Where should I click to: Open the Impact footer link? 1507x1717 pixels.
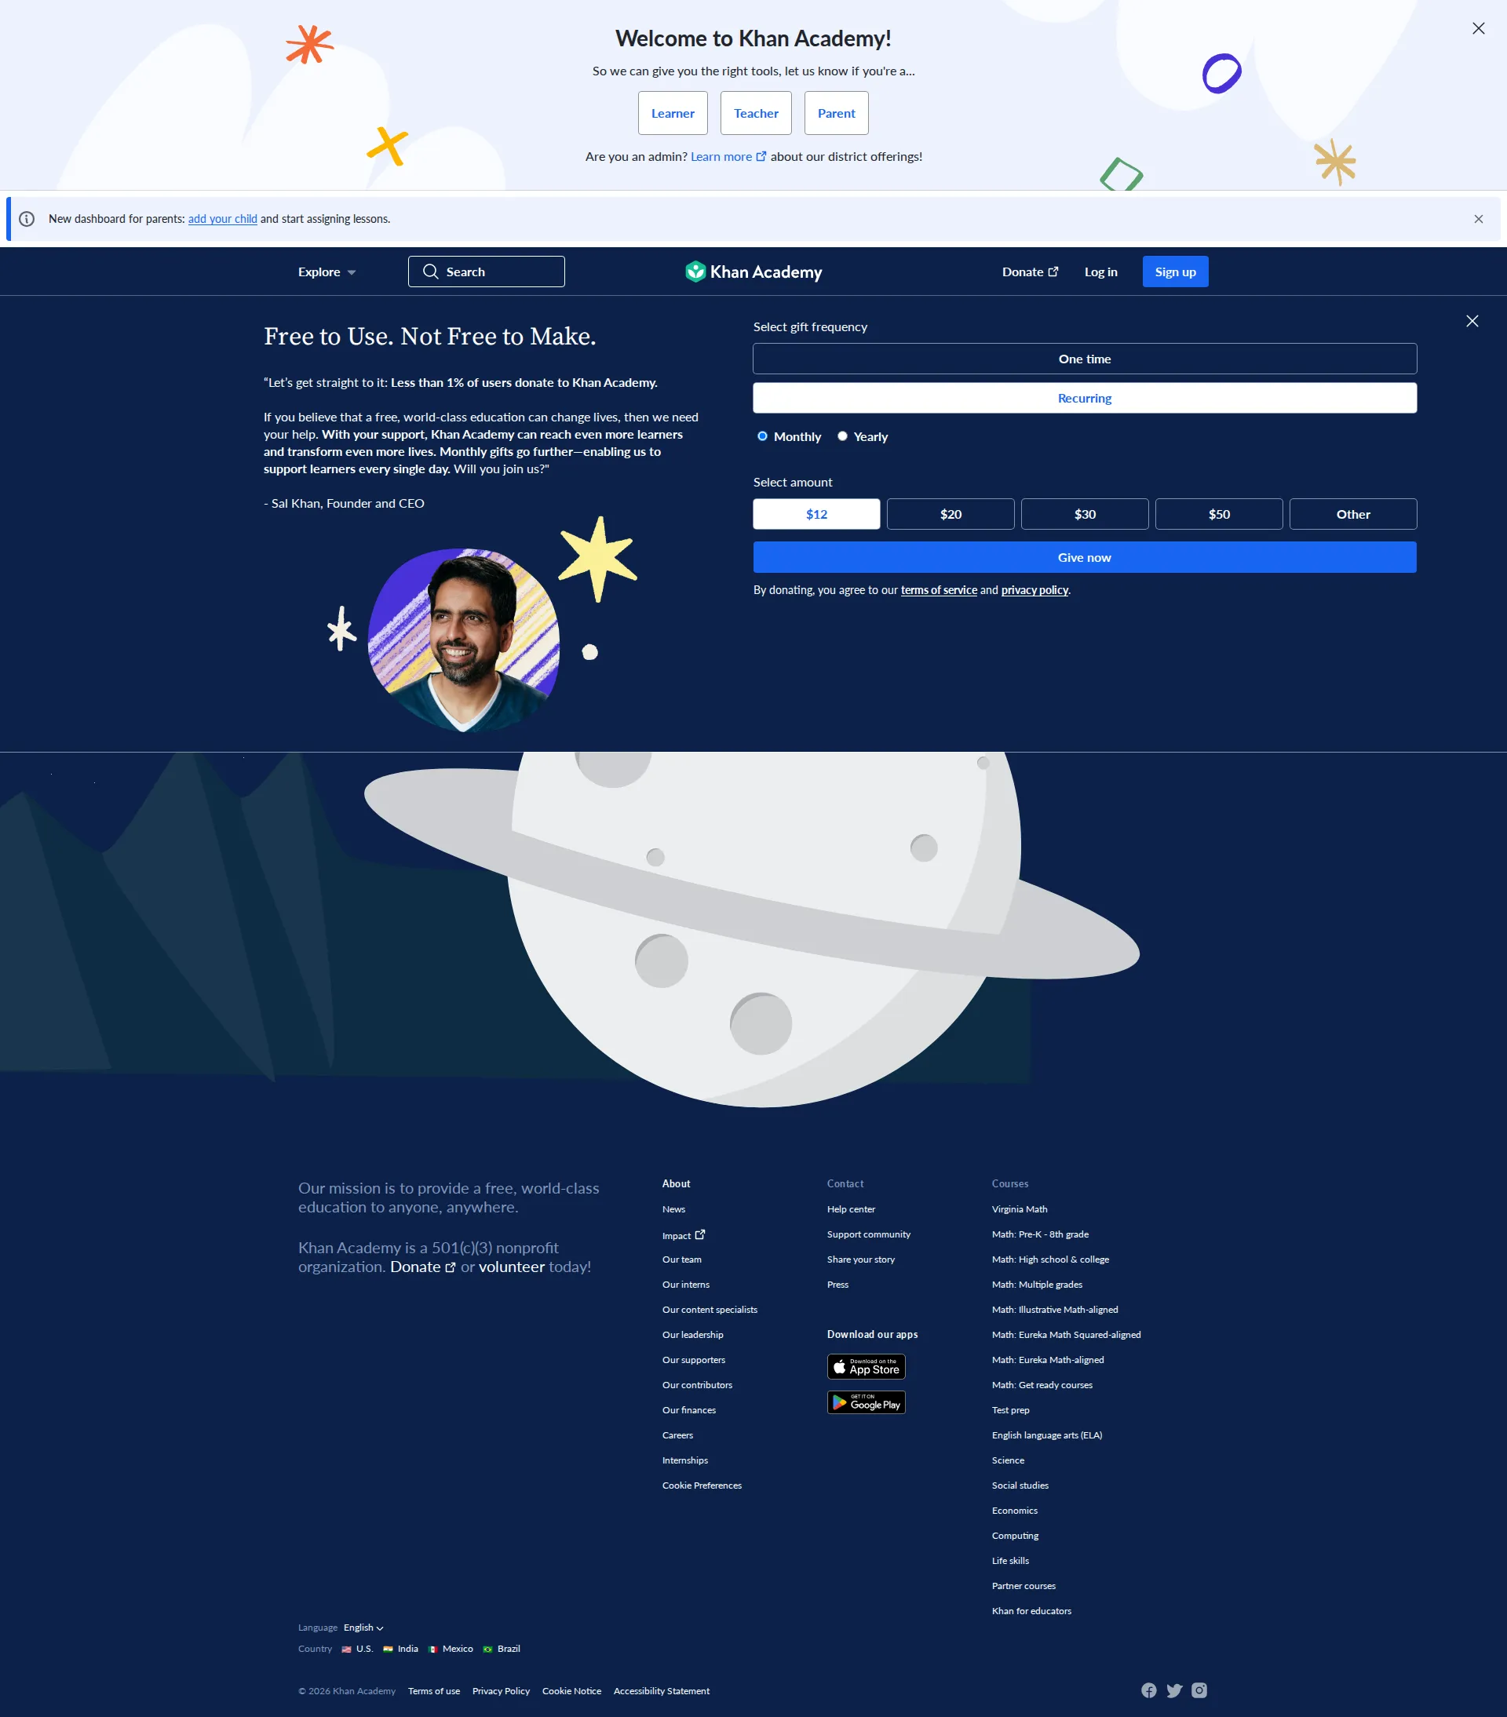684,1236
